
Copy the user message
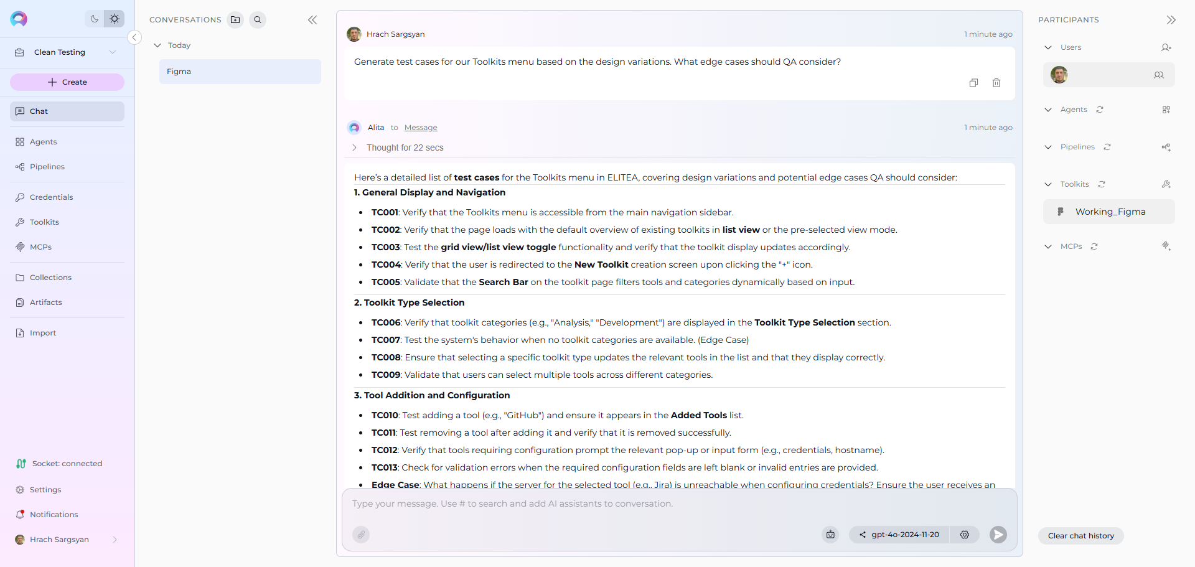[x=974, y=83]
